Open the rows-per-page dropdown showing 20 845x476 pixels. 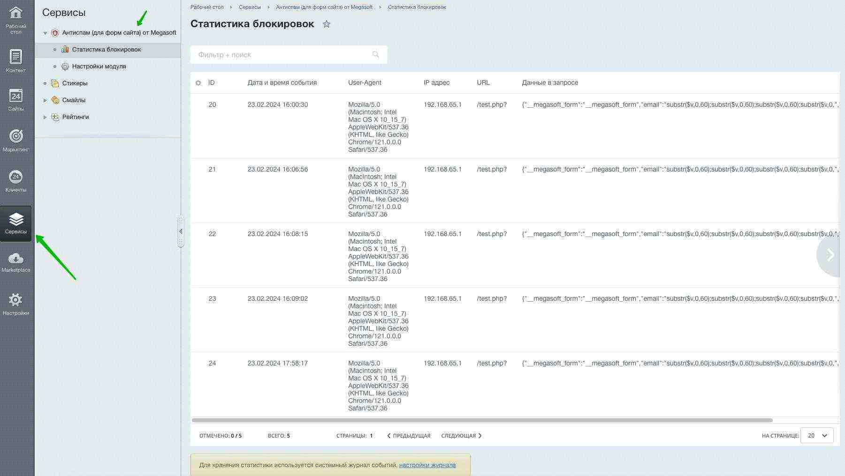pos(817,435)
